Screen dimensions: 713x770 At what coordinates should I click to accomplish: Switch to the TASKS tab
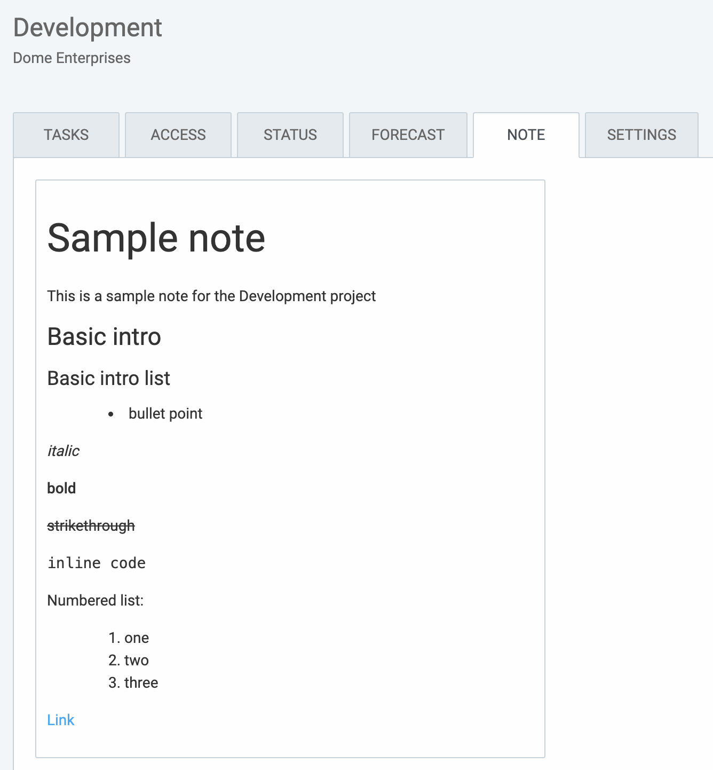pyautogui.click(x=66, y=135)
